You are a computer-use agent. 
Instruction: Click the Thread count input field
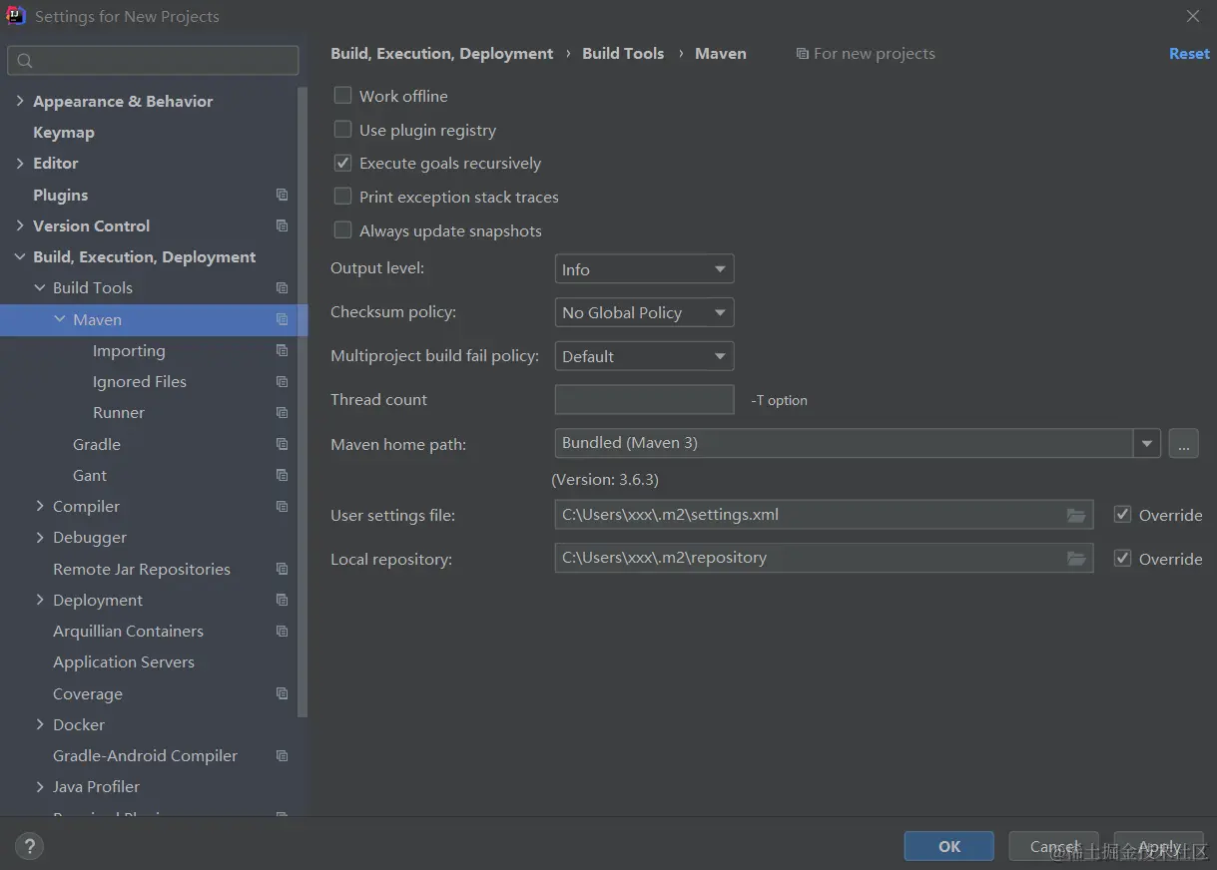[644, 400]
